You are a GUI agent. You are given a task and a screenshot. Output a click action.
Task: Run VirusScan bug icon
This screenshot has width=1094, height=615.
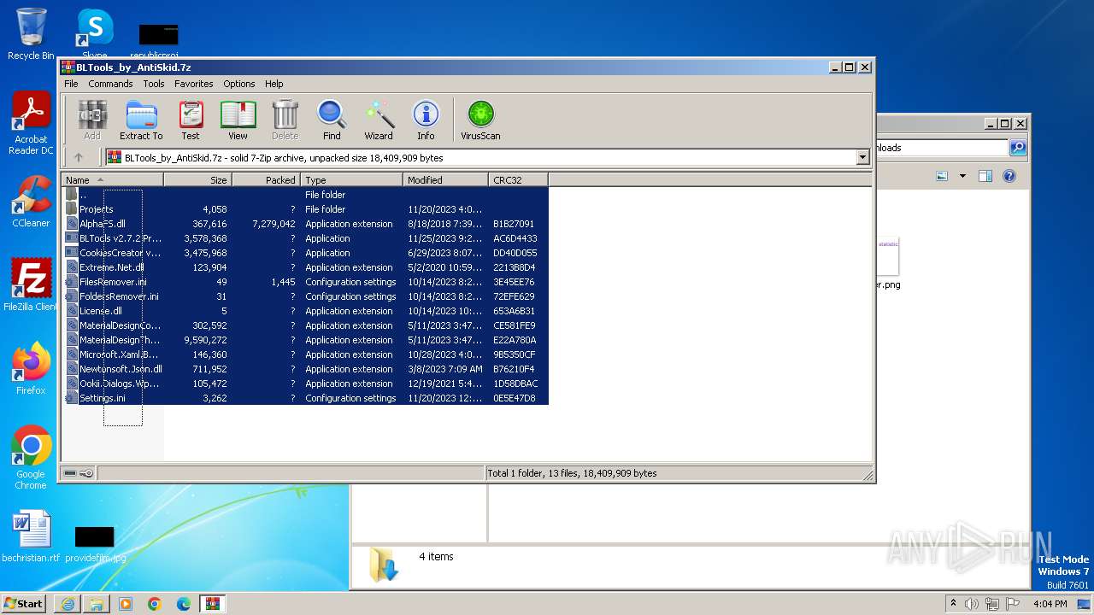480,120
